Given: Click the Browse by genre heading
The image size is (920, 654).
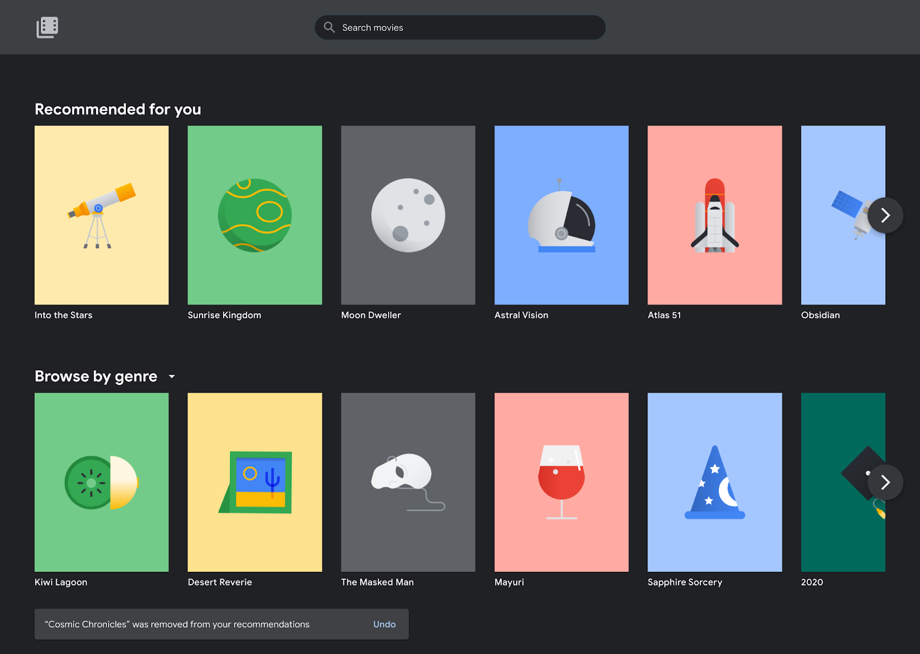Looking at the screenshot, I should [x=96, y=376].
